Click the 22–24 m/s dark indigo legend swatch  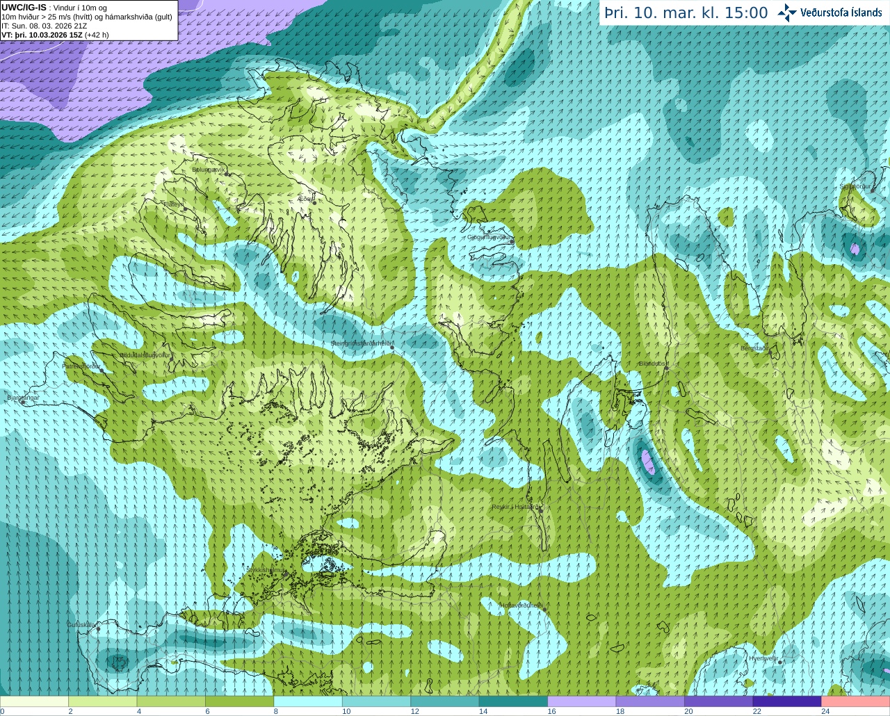point(787,701)
